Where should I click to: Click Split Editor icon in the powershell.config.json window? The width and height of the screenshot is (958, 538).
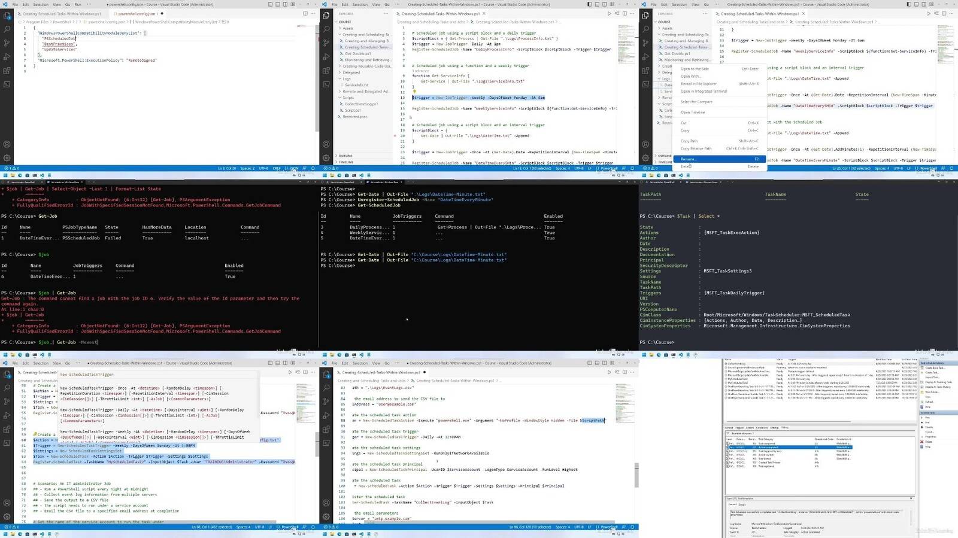coord(305,13)
